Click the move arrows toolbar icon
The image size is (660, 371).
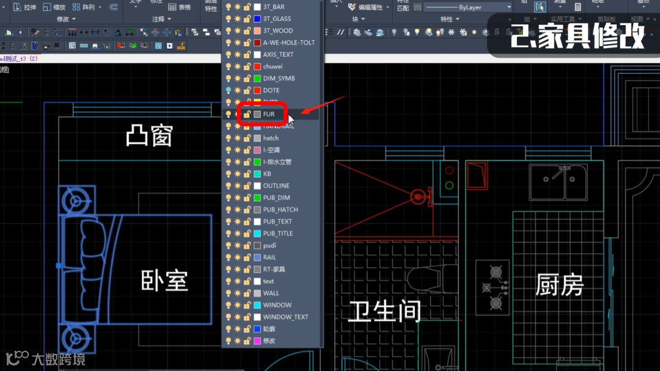(x=167, y=32)
